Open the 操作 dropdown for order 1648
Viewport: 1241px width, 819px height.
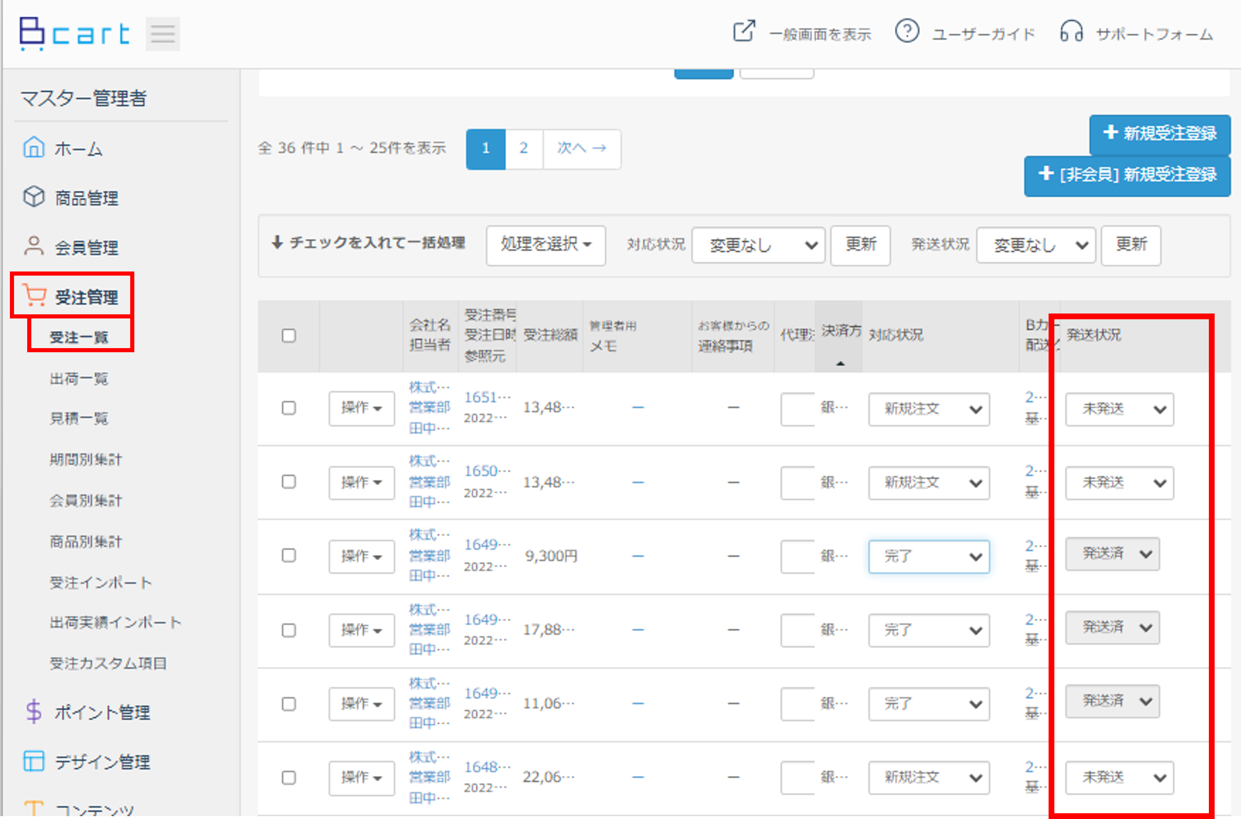361,778
